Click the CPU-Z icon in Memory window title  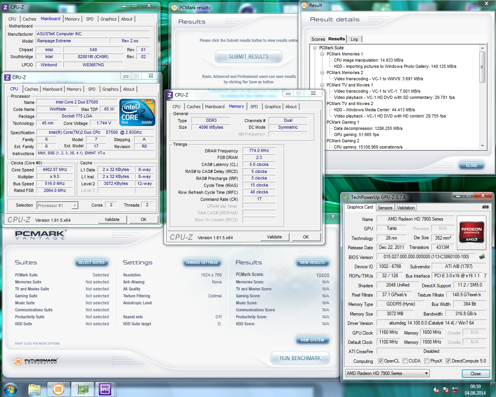[170, 95]
